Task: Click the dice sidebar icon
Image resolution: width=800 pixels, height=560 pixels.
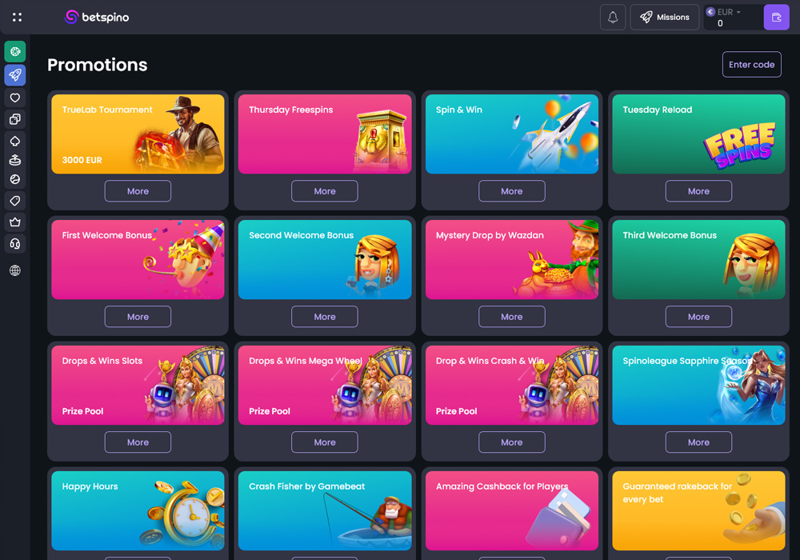Action: coord(15,119)
